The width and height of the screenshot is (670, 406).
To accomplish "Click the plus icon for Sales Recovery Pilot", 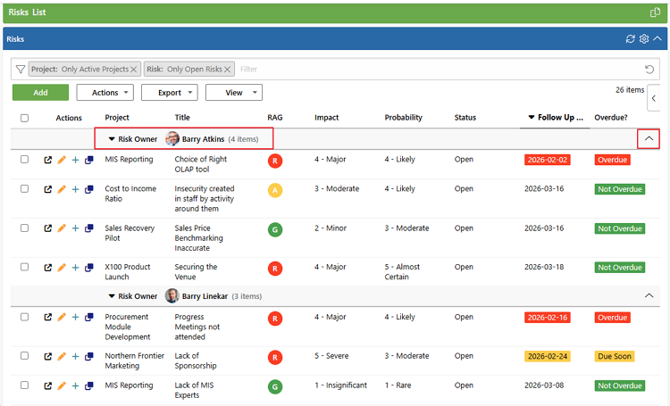I will pyautogui.click(x=75, y=229).
